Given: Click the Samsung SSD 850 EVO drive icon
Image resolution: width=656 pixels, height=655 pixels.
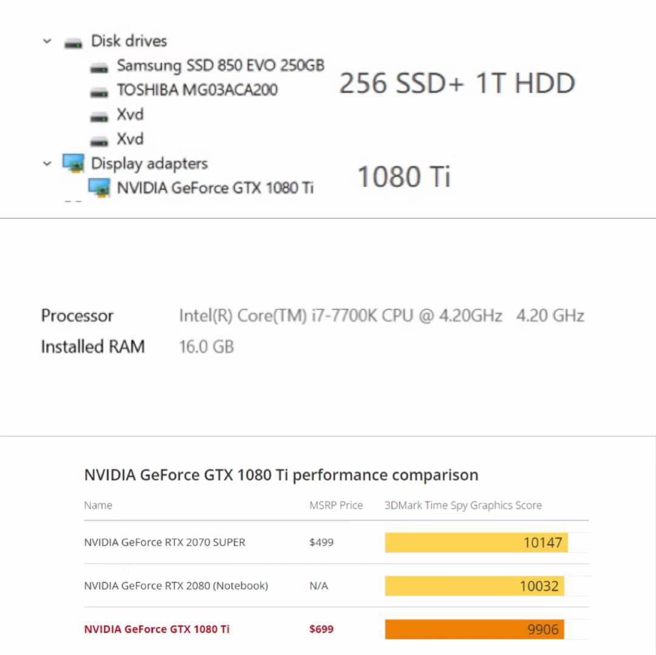Looking at the screenshot, I should tap(99, 67).
